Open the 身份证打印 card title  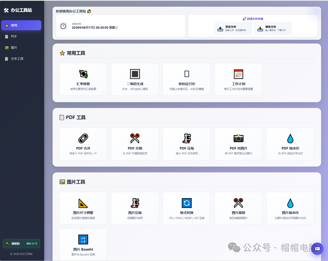187,84
